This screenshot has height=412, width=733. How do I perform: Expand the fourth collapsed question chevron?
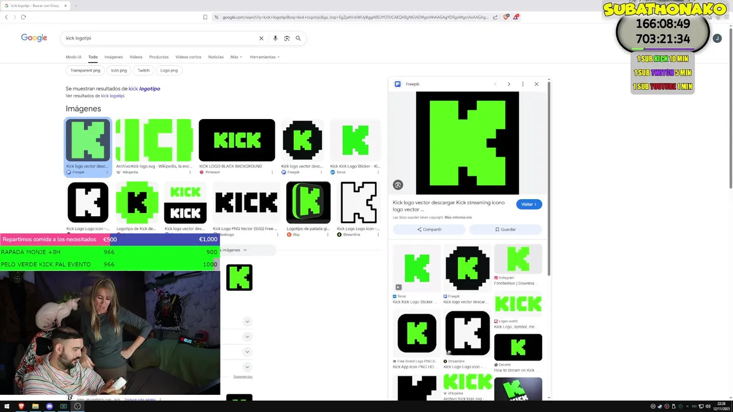(x=247, y=367)
